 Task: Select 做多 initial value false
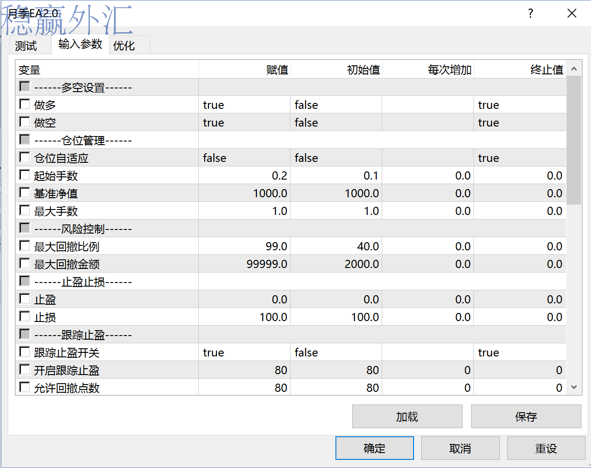[336, 105]
